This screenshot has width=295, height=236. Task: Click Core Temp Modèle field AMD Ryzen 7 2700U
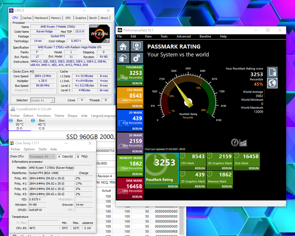point(61,168)
